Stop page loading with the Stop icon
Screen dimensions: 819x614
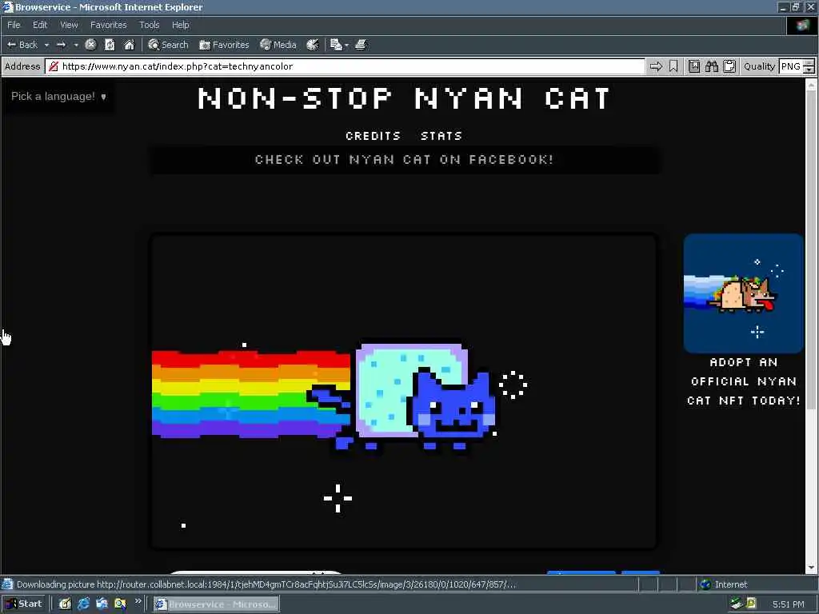90,45
